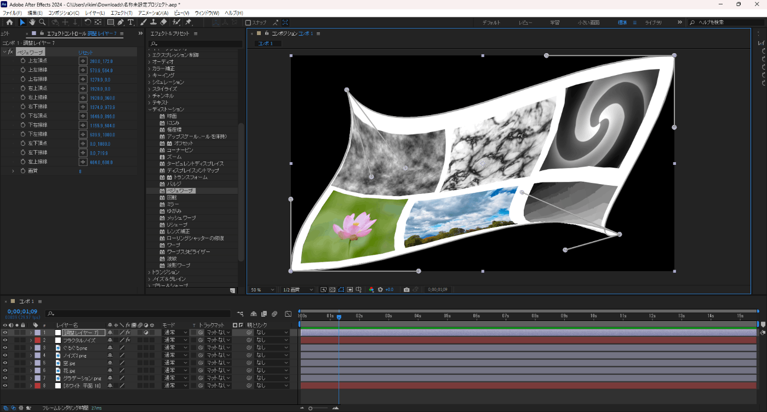Open the ウィンドウ(W) menu

pos(207,13)
